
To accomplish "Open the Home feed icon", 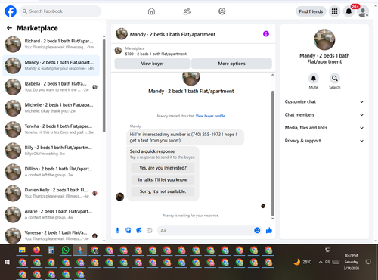I will click(151, 11).
